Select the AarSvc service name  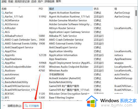point(9,13)
